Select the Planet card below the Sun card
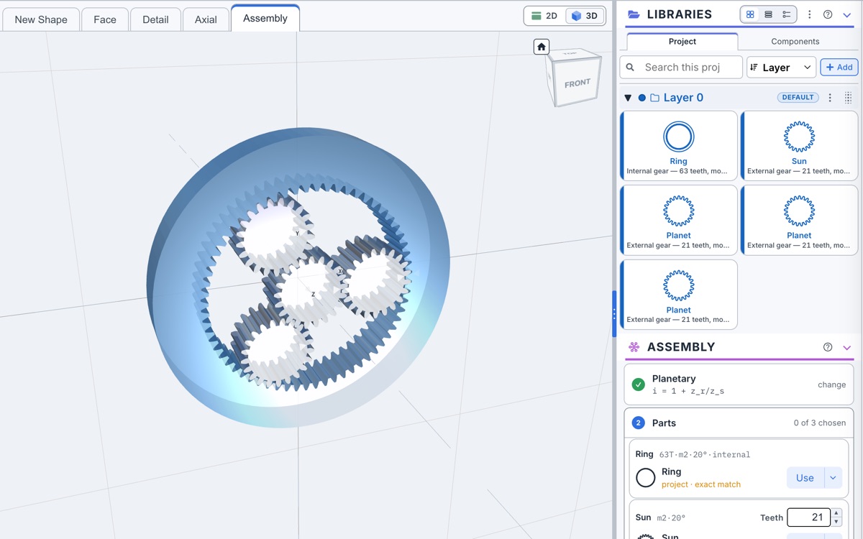The width and height of the screenshot is (863, 539). point(799,220)
